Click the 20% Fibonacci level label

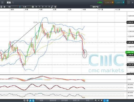36,22
